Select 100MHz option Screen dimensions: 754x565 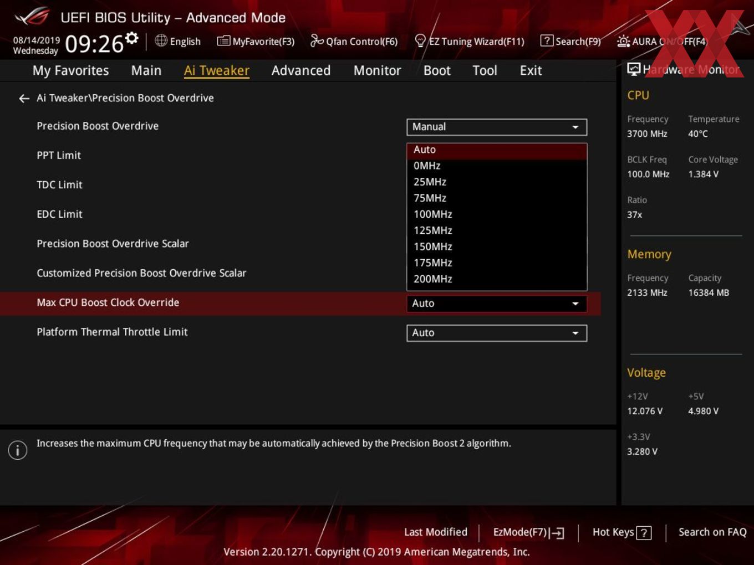pyautogui.click(x=497, y=214)
